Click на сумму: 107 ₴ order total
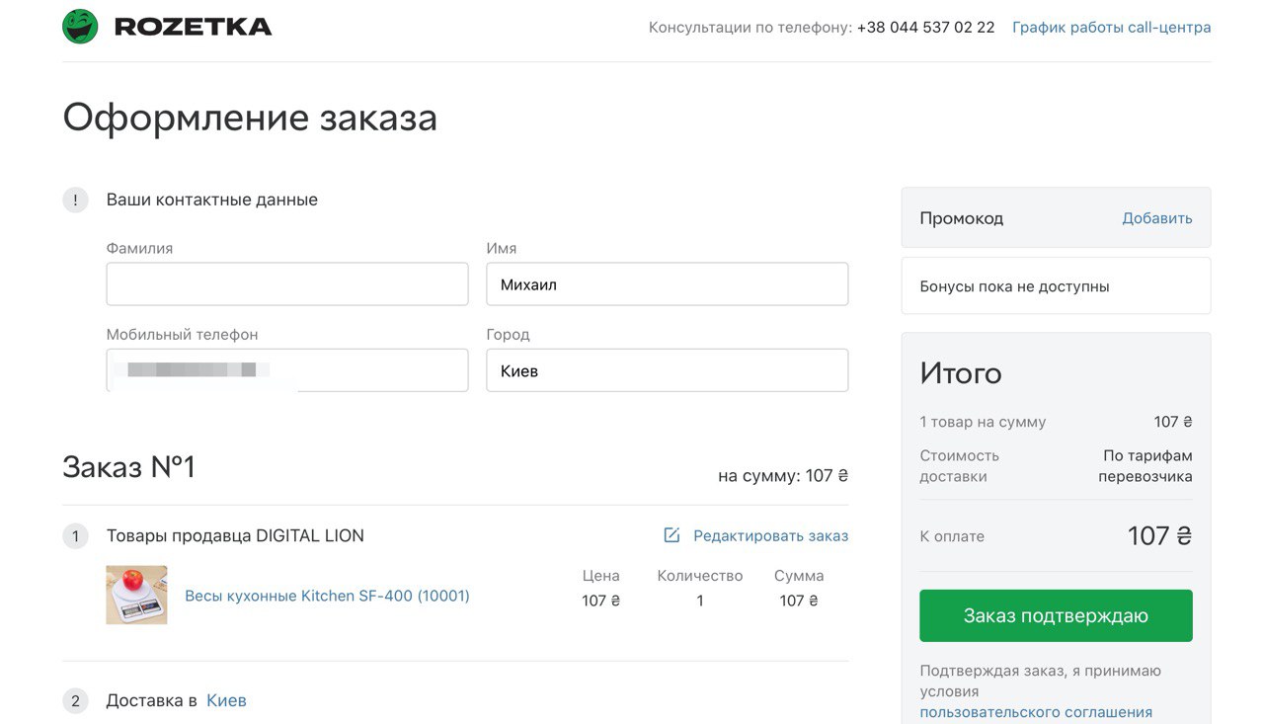This screenshot has width=1264, height=724. coord(783,476)
